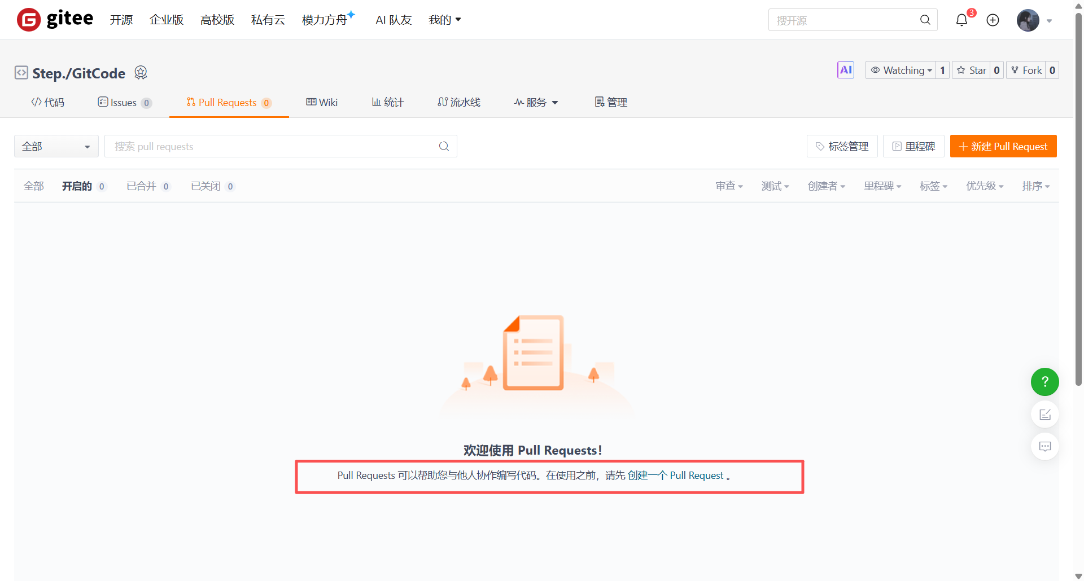Viewport: 1084px width, 581px height.
Task: Click the Star count 0
Action: (996, 70)
